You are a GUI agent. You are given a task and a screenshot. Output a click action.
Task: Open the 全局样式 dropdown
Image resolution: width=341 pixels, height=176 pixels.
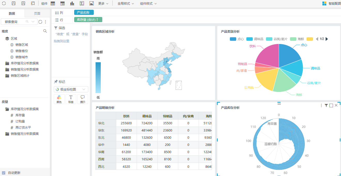click(x=126, y=4)
